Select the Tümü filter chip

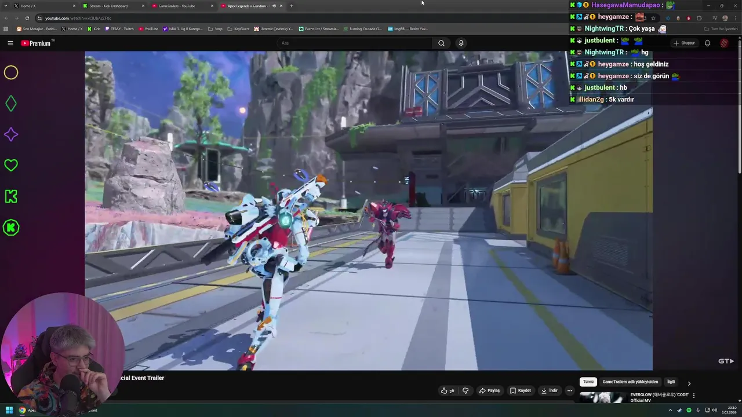point(588,382)
